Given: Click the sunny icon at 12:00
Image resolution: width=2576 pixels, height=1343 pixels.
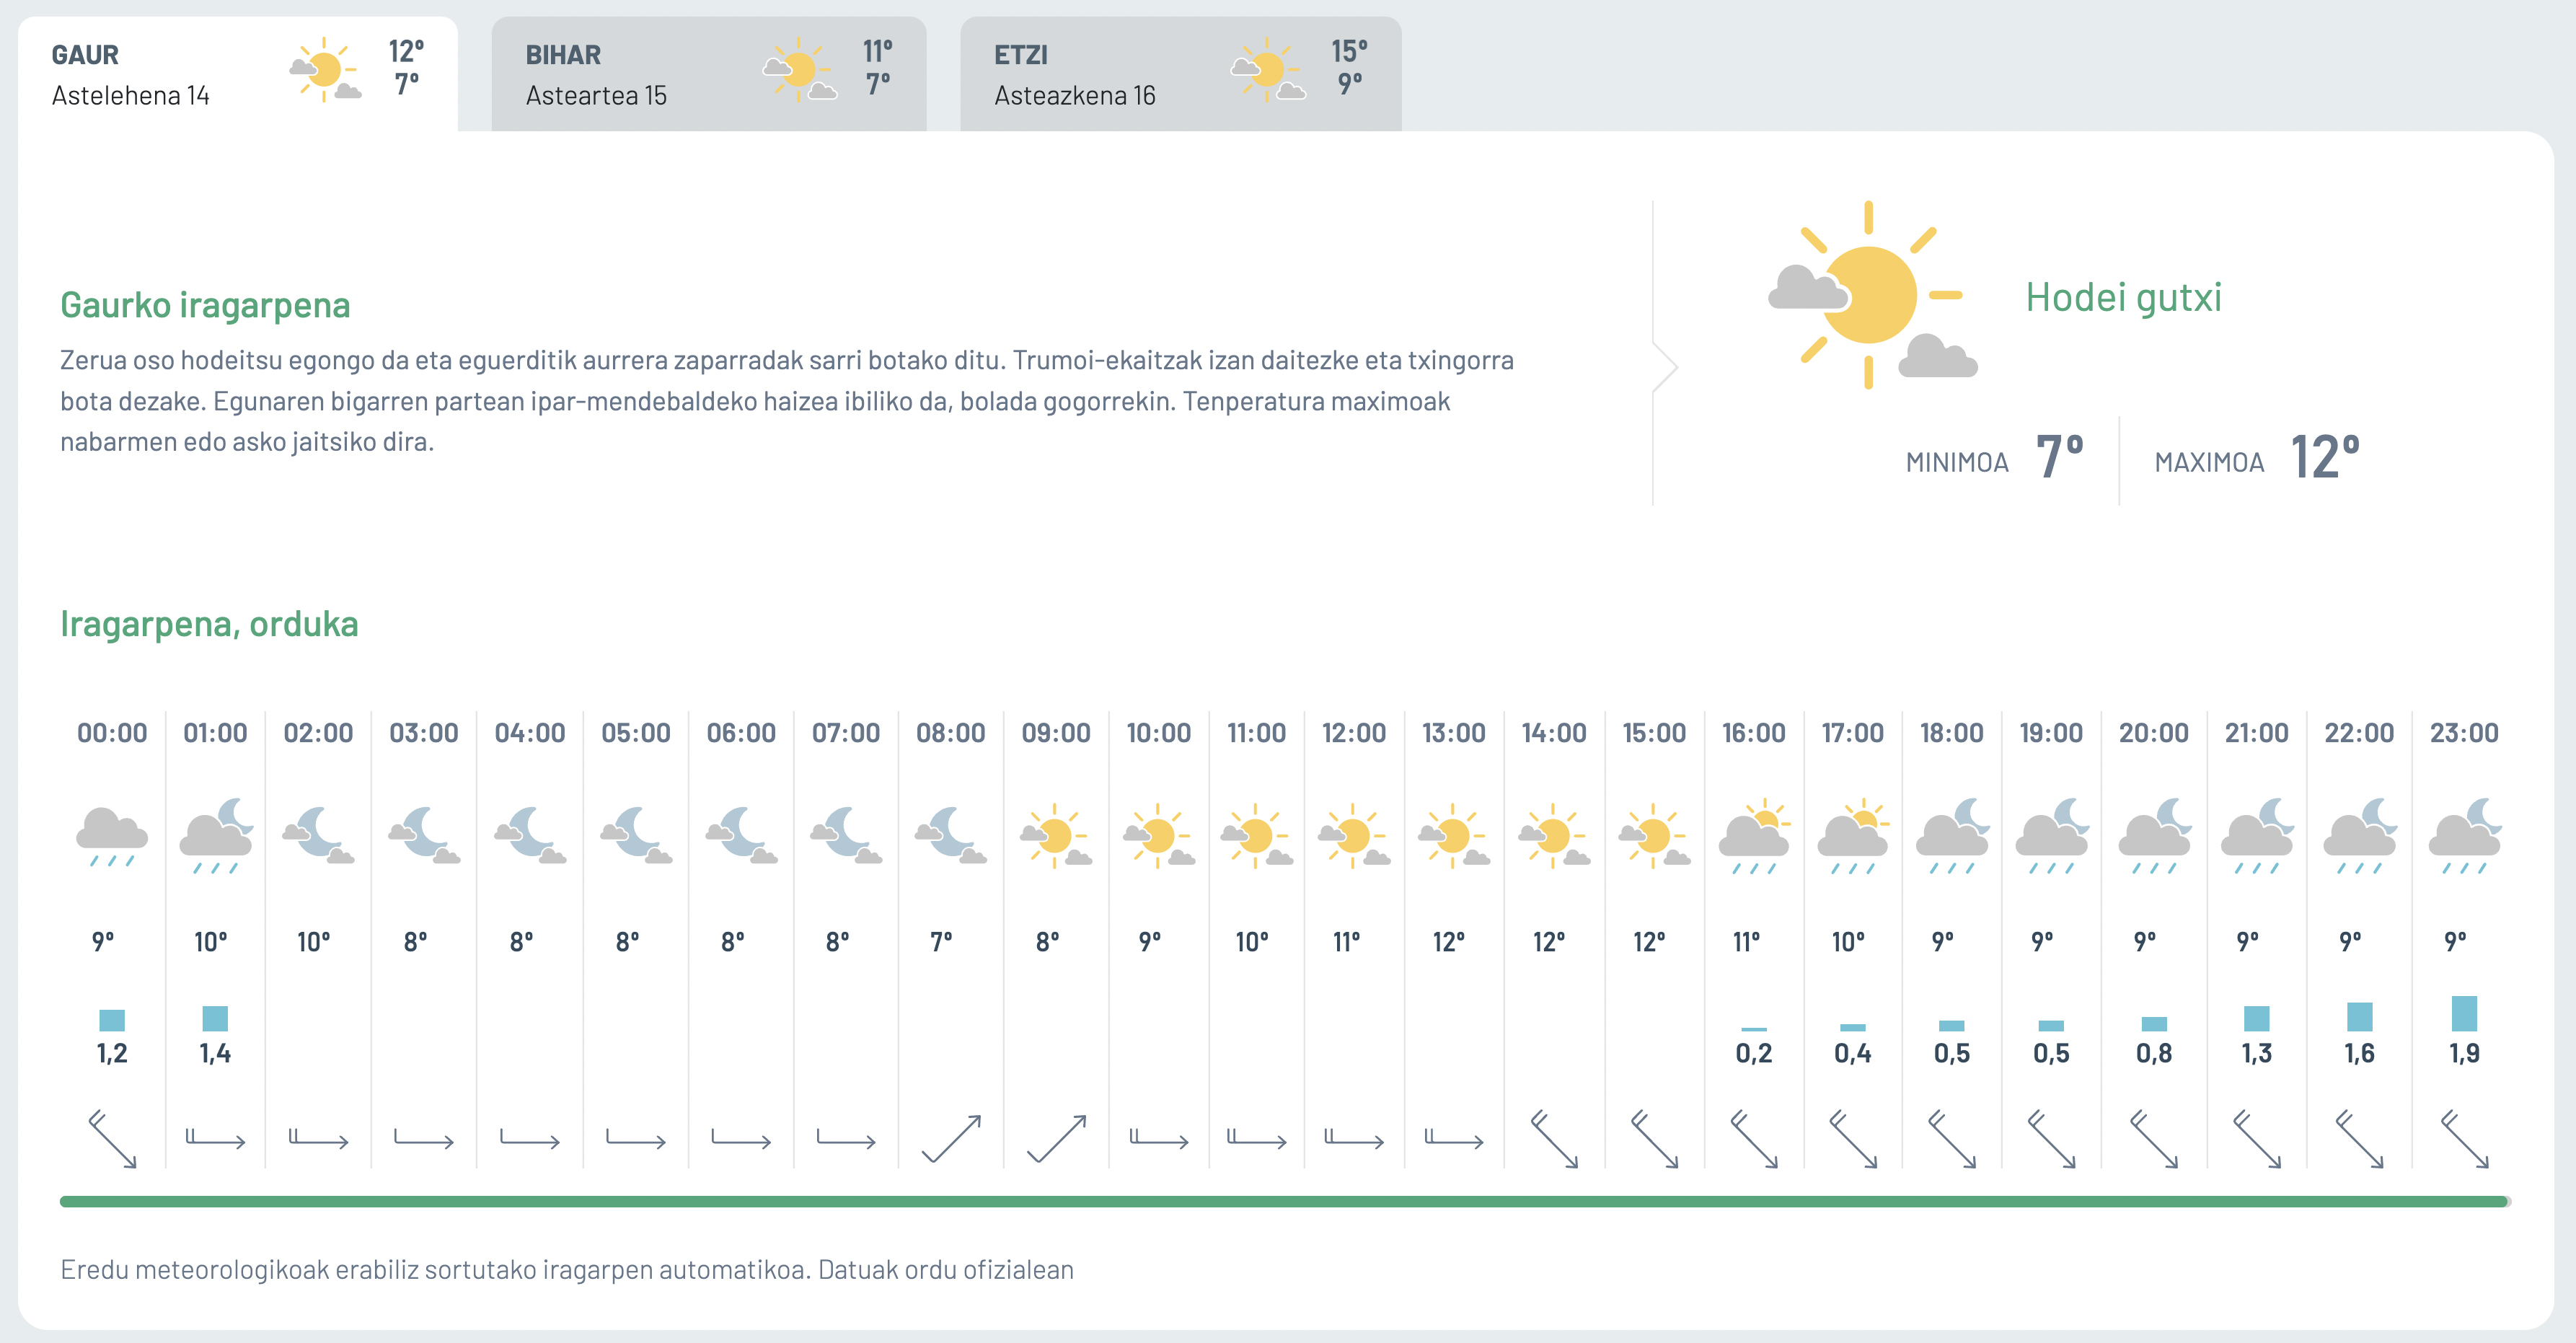Looking at the screenshot, I should point(1354,836).
